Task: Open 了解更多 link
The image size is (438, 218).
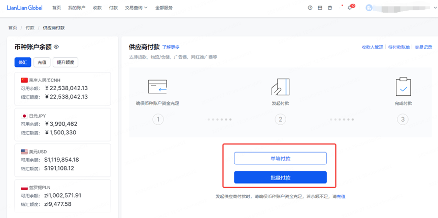Action: tap(171, 47)
